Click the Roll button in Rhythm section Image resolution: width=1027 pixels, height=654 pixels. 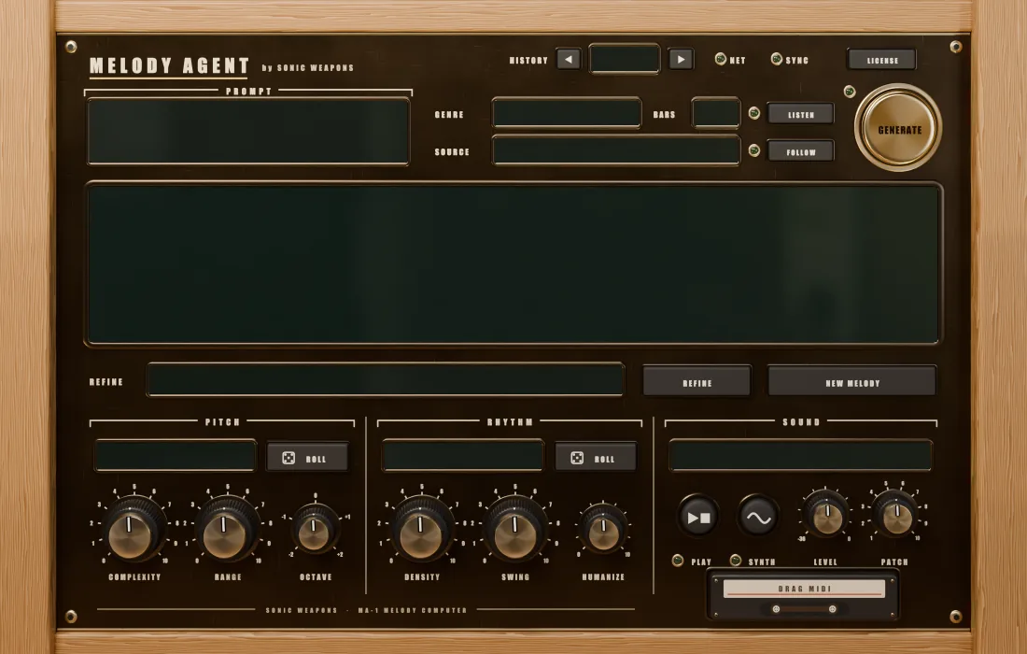point(596,458)
